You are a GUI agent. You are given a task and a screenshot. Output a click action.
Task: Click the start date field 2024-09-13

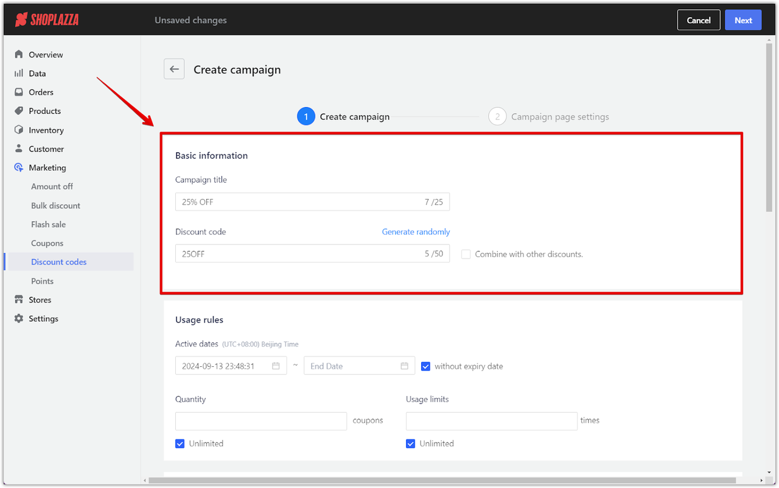pyautogui.click(x=231, y=366)
